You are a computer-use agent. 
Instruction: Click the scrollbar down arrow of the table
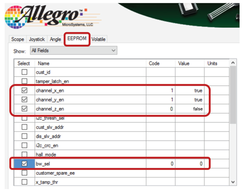pyautogui.click(x=233, y=182)
